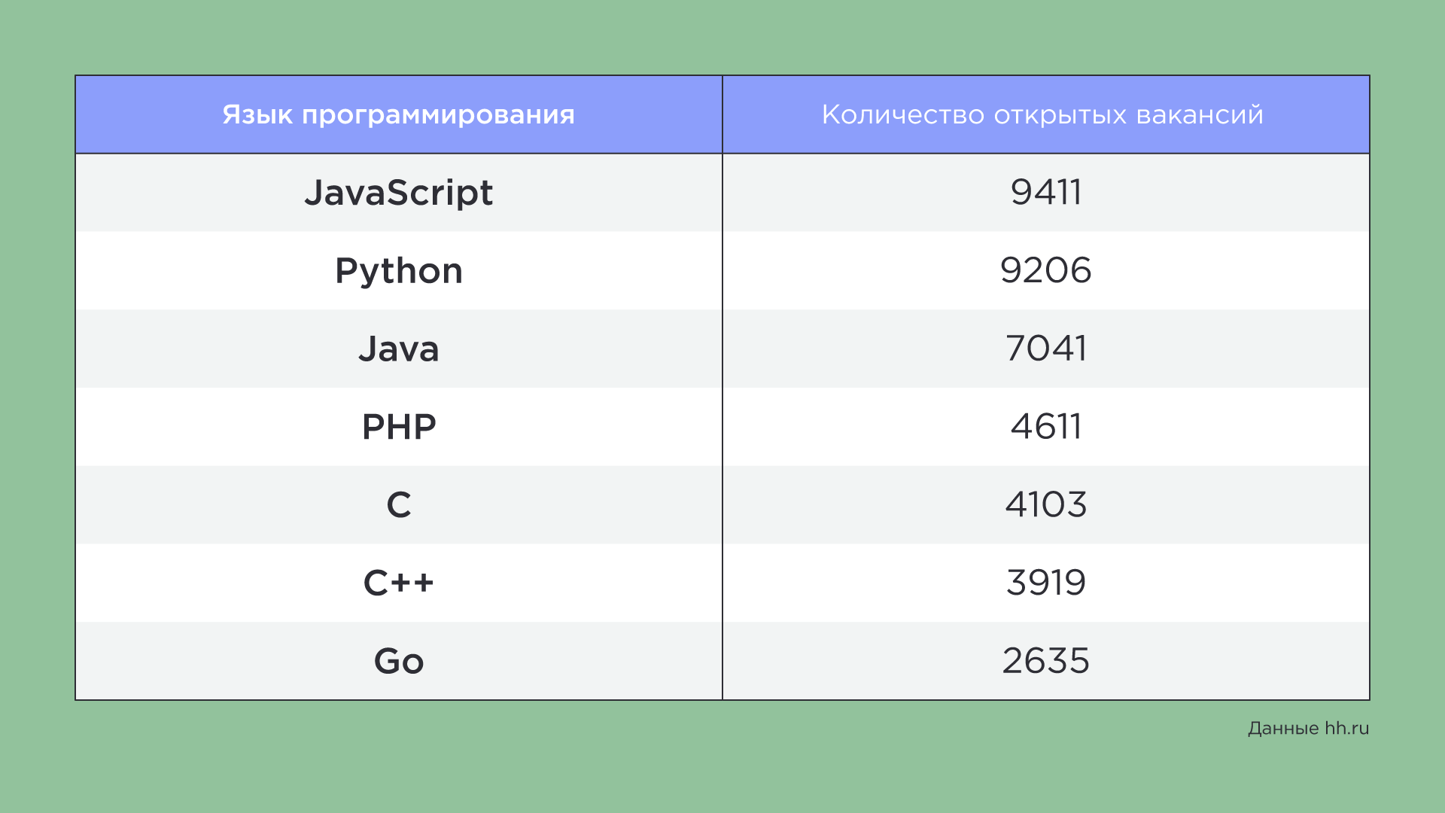1445x813 pixels.
Task: Click the 'Количество открытых вакансий' column header
Action: (x=1042, y=114)
